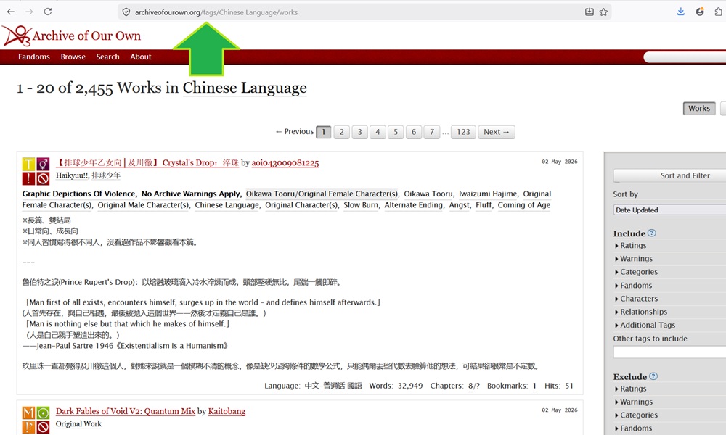The image size is (726, 435).
Task: Open author Kaitobang profile
Action: (x=227, y=411)
